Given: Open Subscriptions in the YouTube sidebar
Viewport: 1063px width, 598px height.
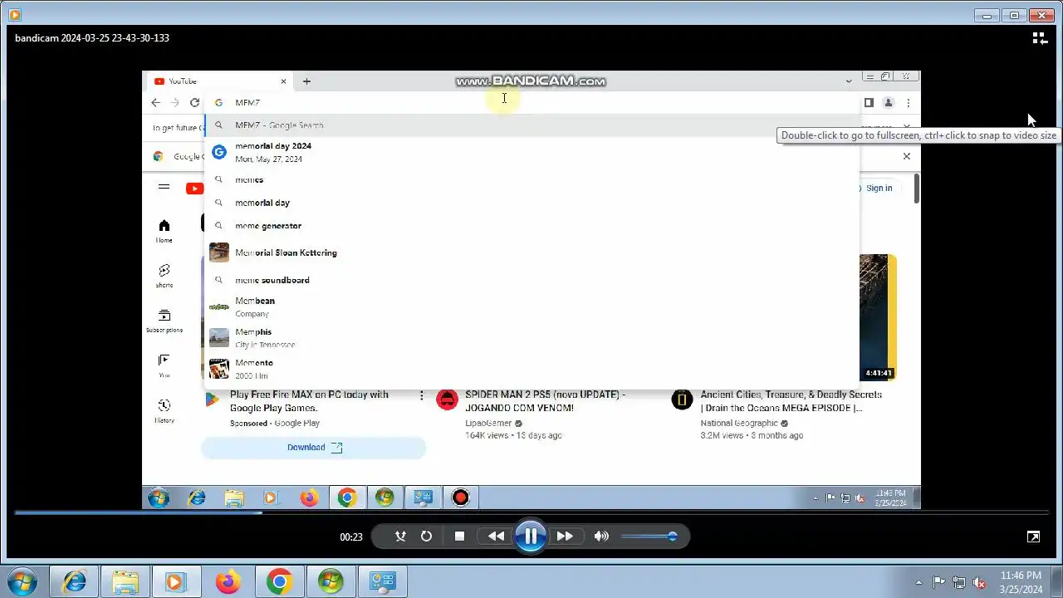Looking at the screenshot, I should [164, 321].
